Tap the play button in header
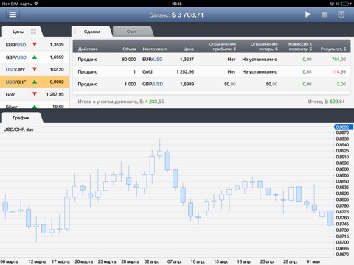The height and width of the screenshot is (265, 354). point(308,15)
